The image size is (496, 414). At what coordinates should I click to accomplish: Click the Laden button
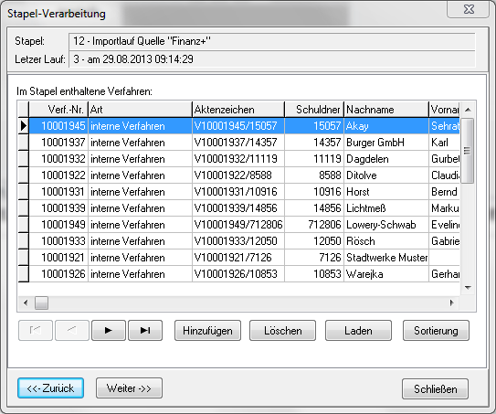tap(358, 331)
